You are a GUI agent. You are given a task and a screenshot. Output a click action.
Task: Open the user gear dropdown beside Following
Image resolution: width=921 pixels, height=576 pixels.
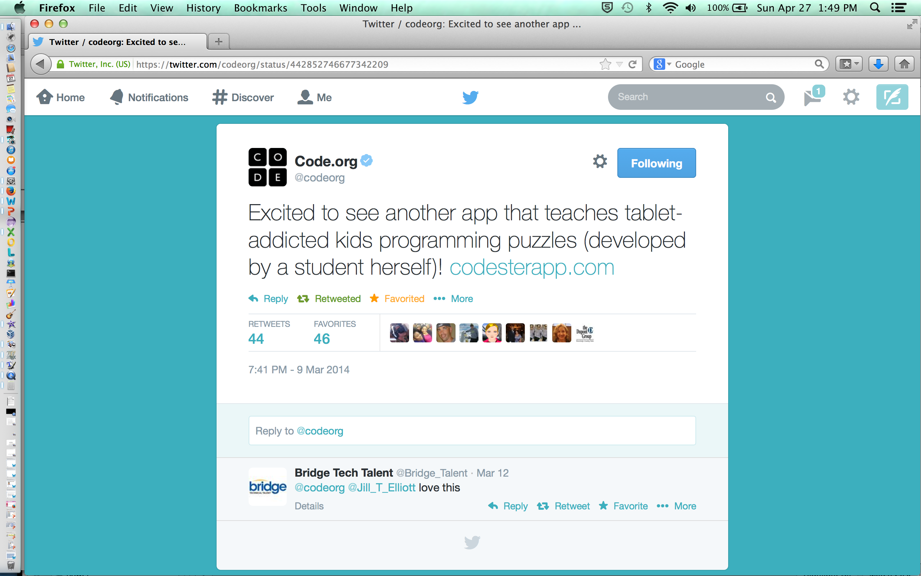600,162
